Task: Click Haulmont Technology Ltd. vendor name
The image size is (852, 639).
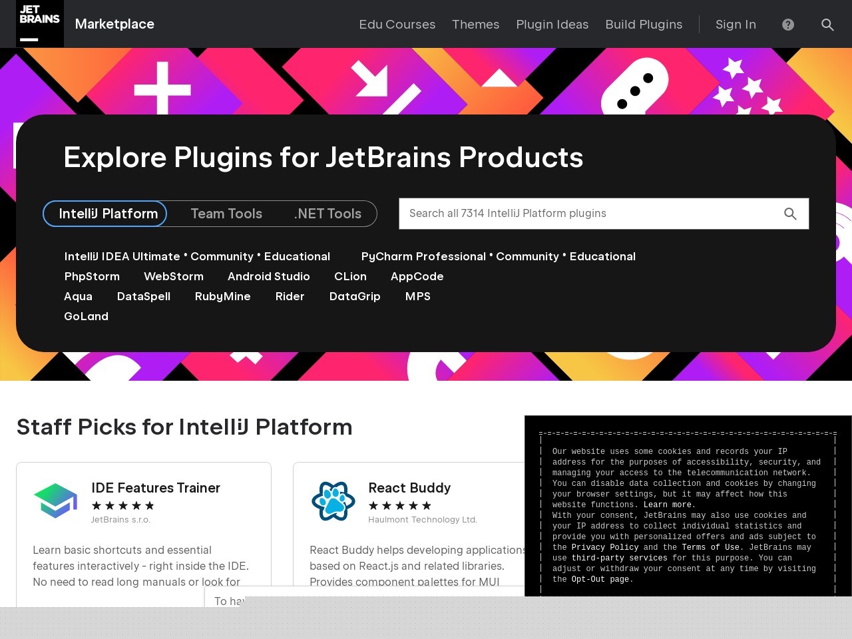Action: coord(423,520)
